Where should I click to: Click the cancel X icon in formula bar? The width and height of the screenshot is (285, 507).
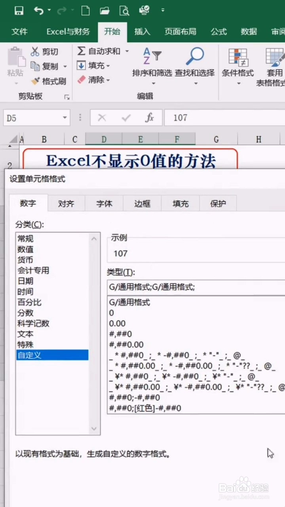point(102,118)
